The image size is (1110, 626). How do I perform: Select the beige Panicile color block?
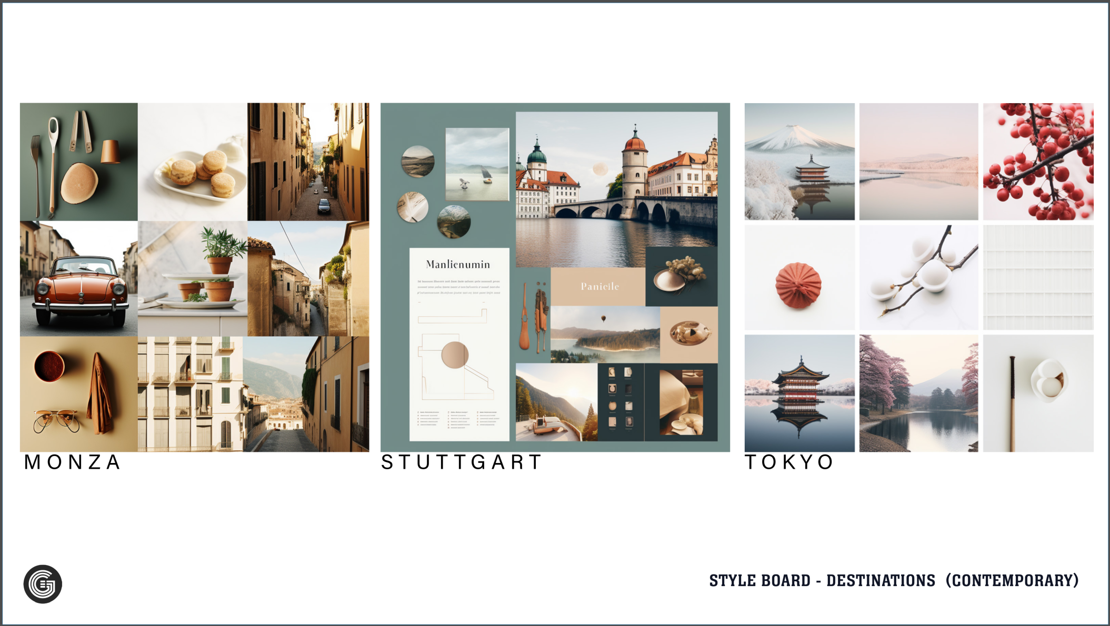click(598, 287)
